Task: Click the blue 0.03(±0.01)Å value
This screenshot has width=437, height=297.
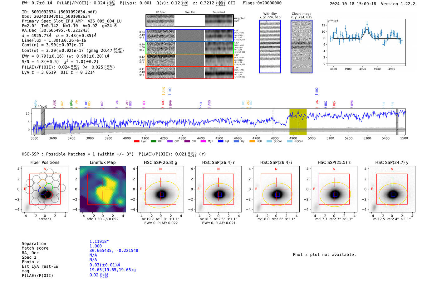Action: 105,265
